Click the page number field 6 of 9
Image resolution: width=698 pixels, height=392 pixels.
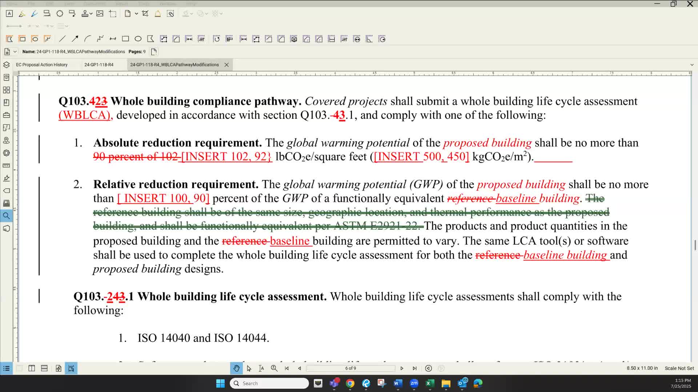pyautogui.click(x=350, y=368)
